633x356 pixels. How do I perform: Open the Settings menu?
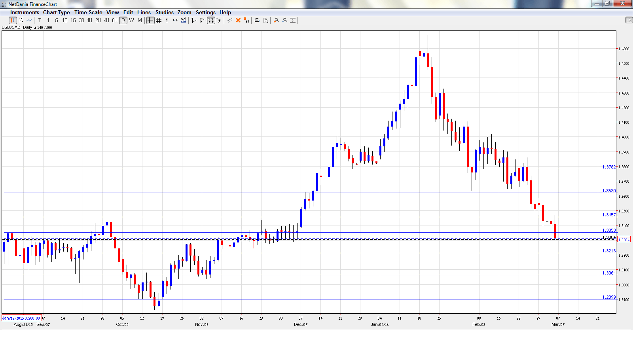205,12
